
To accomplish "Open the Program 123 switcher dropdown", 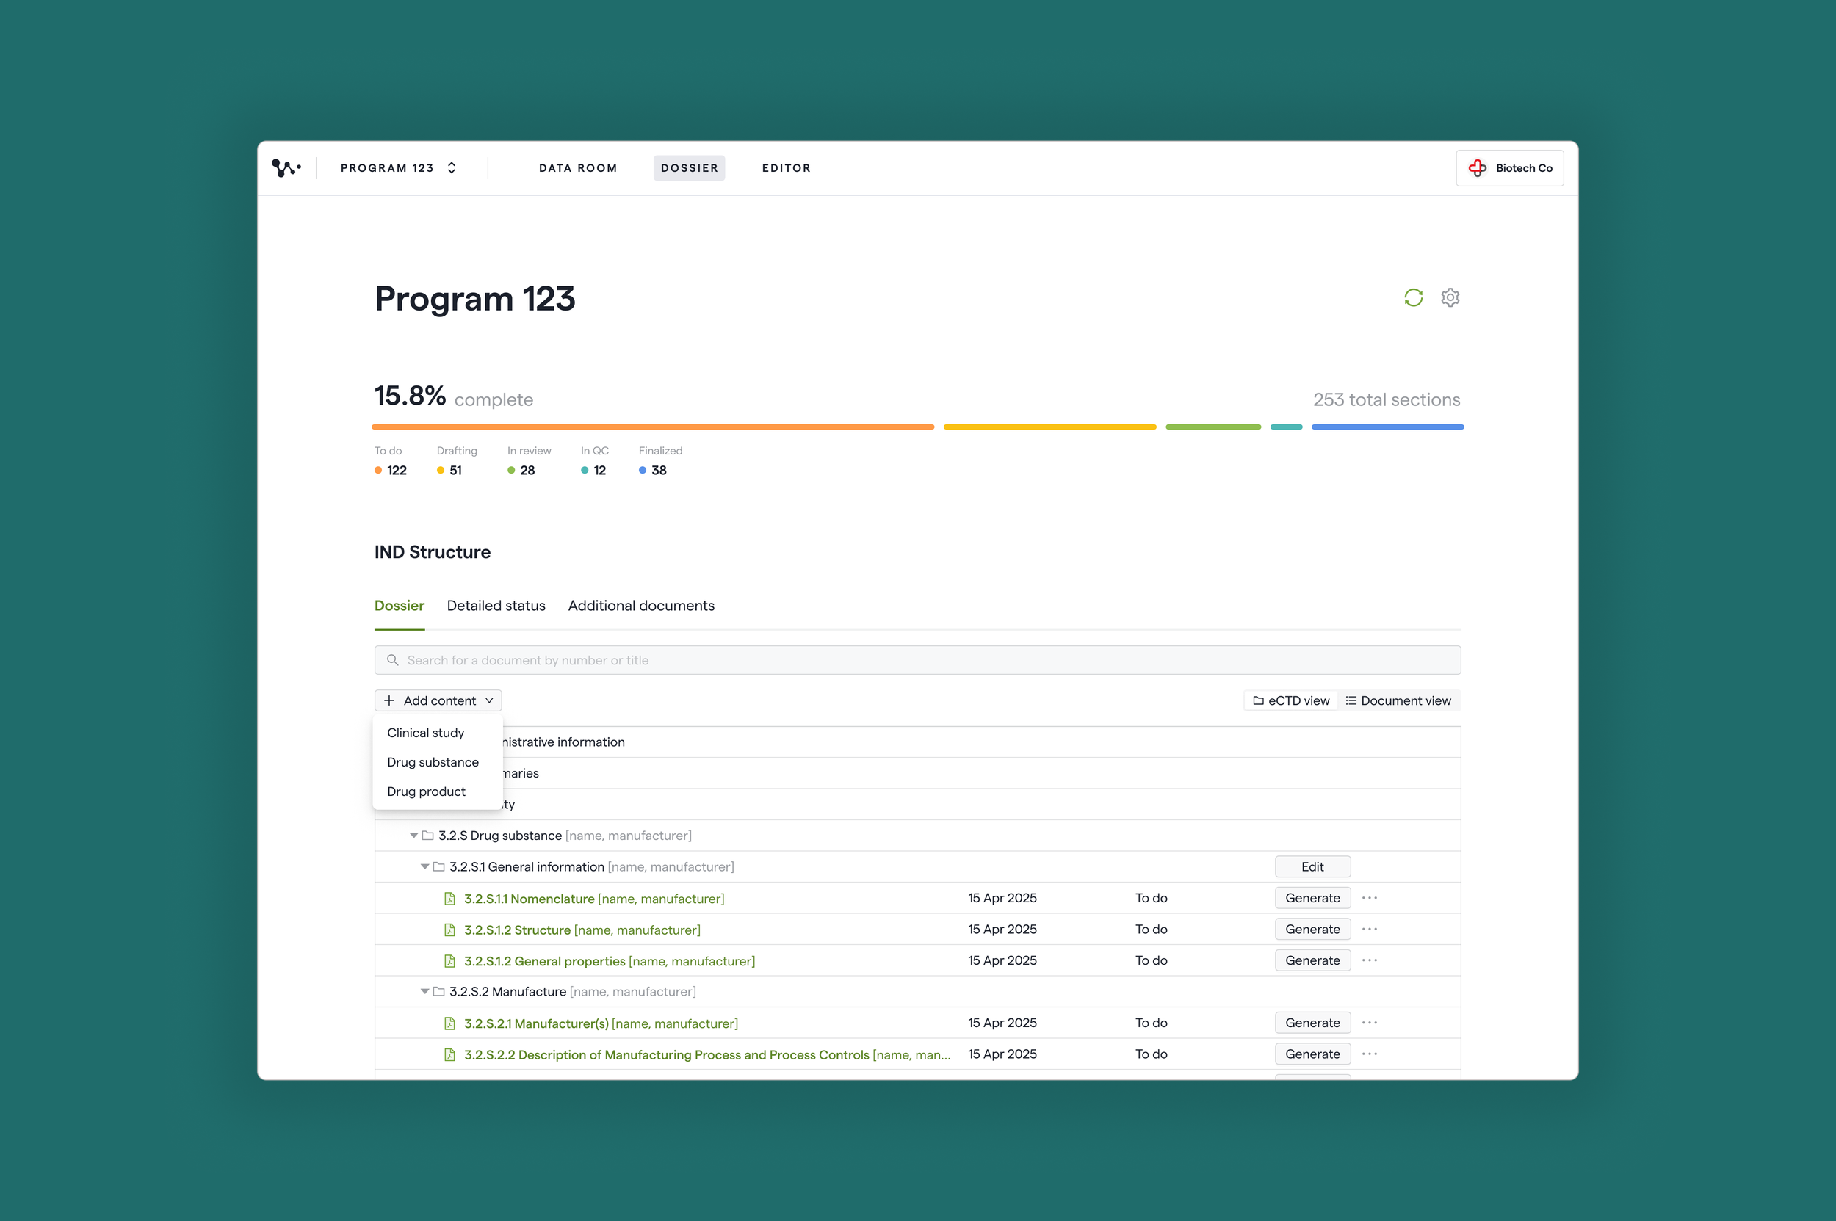I will [x=398, y=168].
